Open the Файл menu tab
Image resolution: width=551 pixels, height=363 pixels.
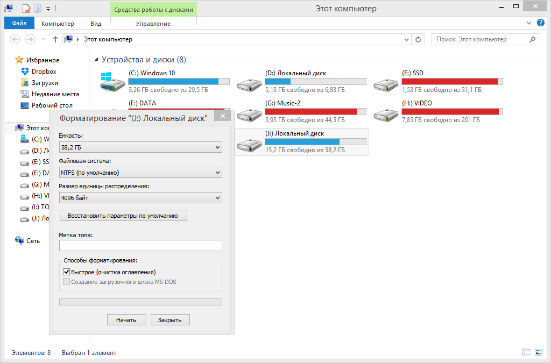point(19,23)
